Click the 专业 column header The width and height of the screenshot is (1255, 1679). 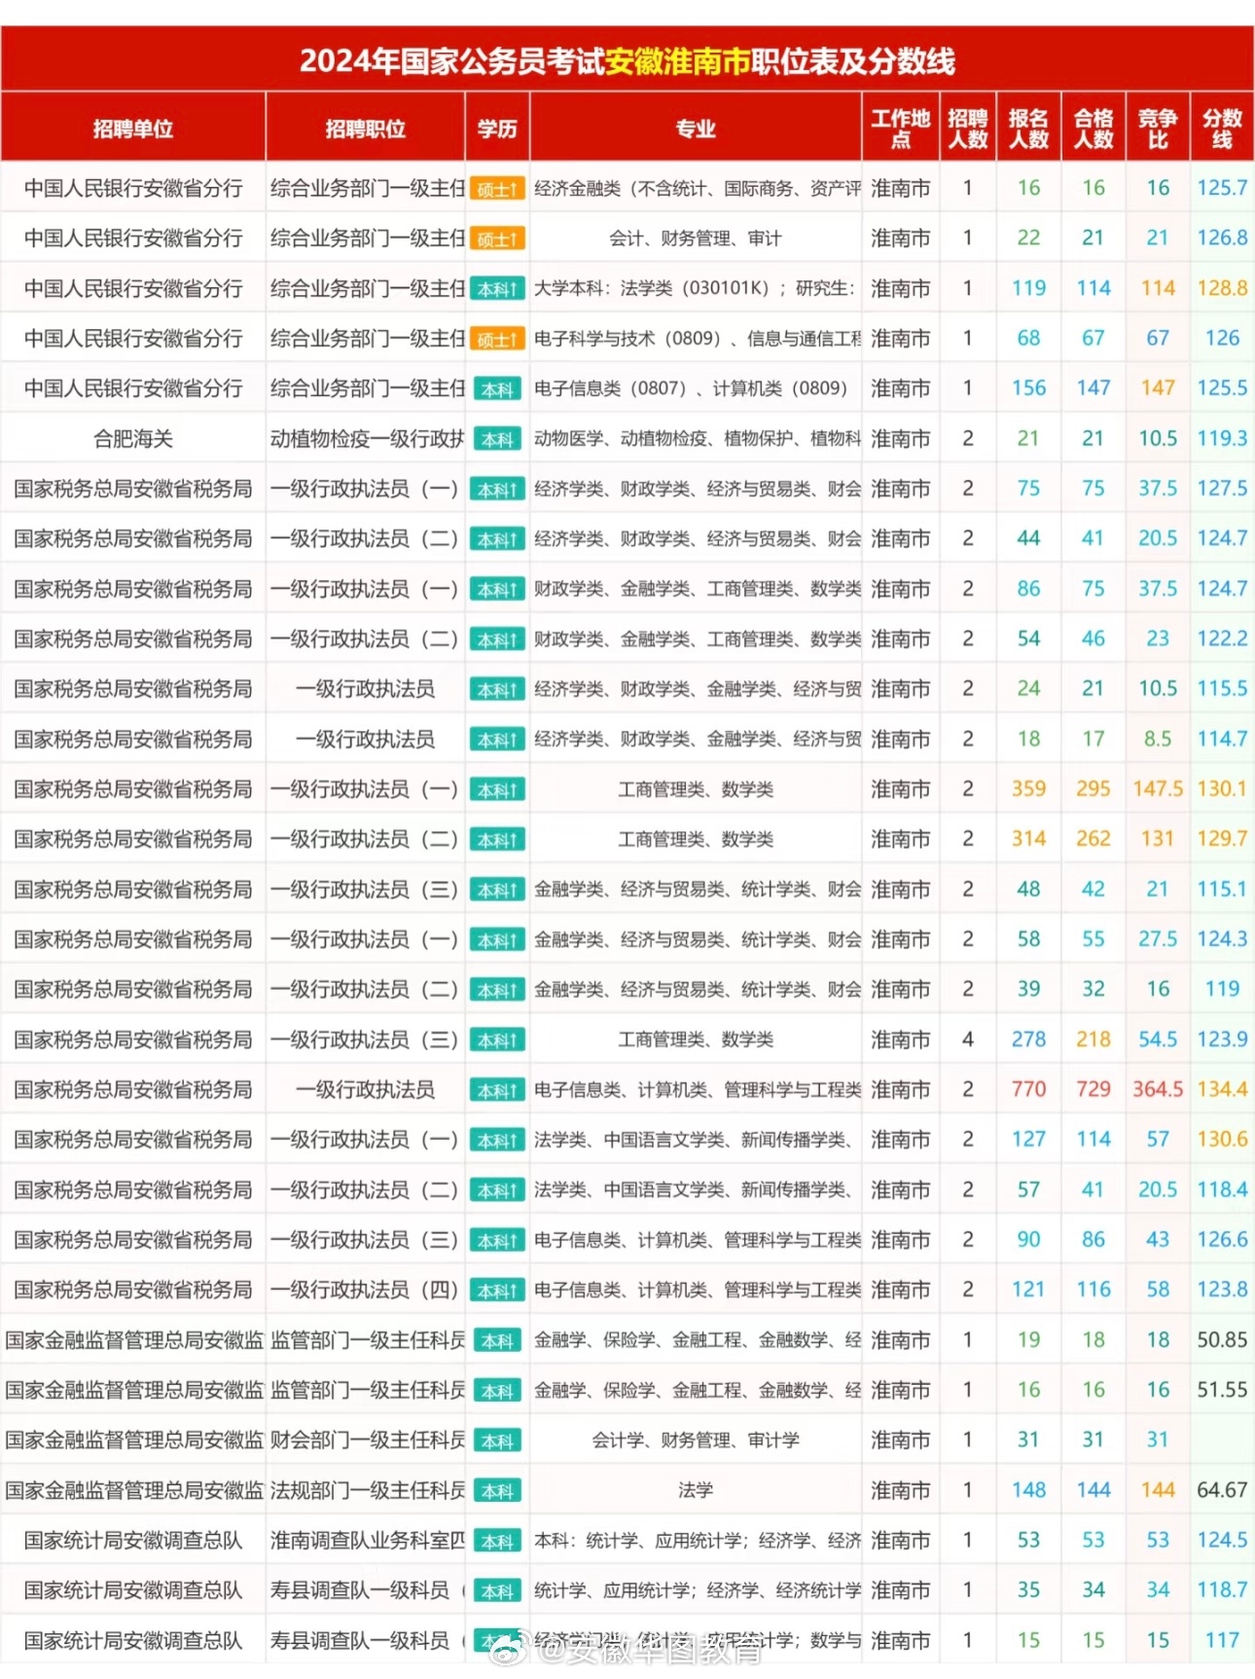pos(696,128)
